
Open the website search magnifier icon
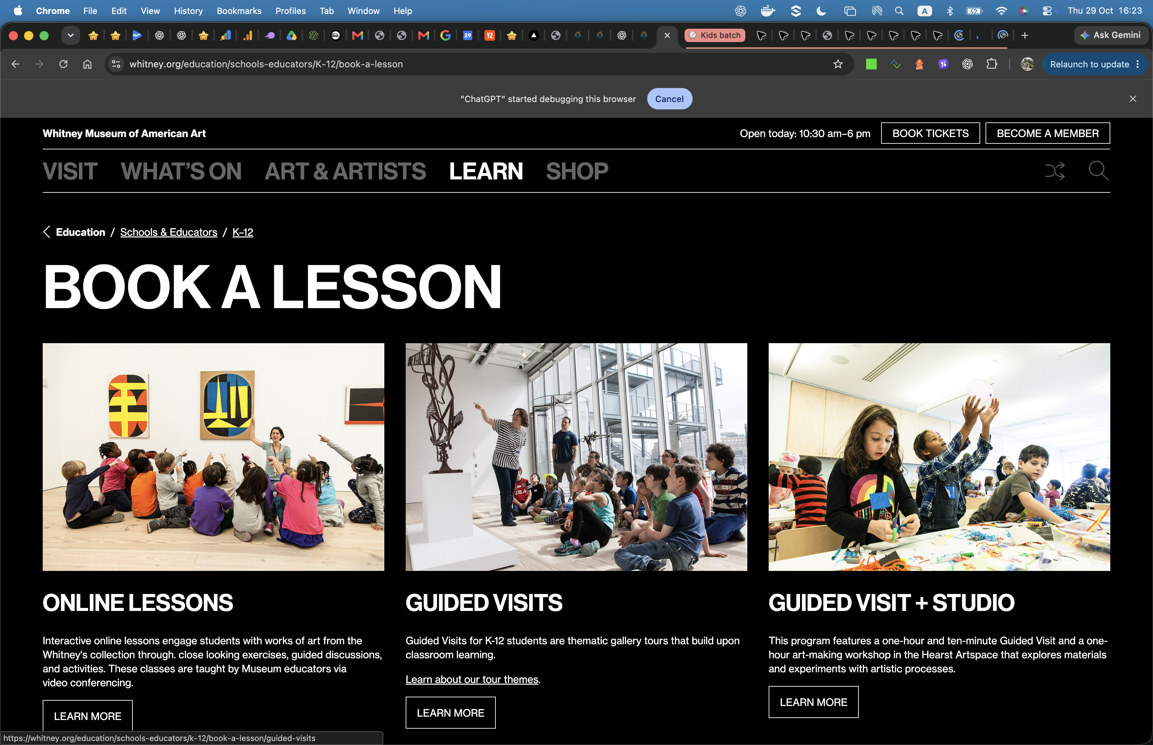click(1098, 171)
